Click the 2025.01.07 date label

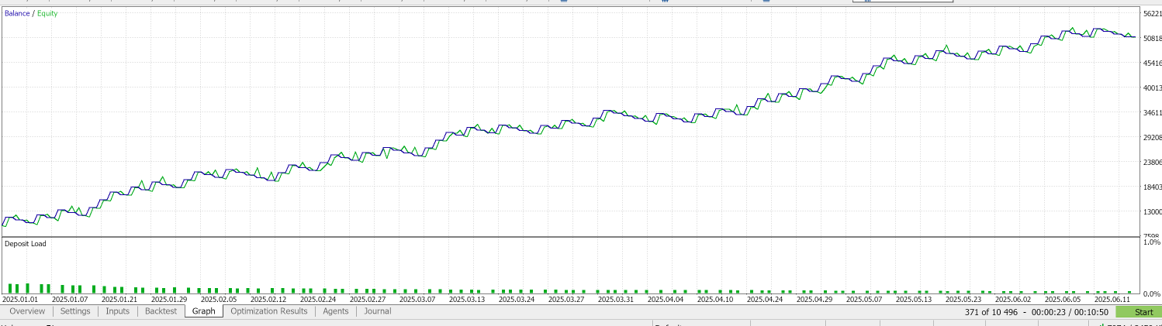[x=70, y=299]
